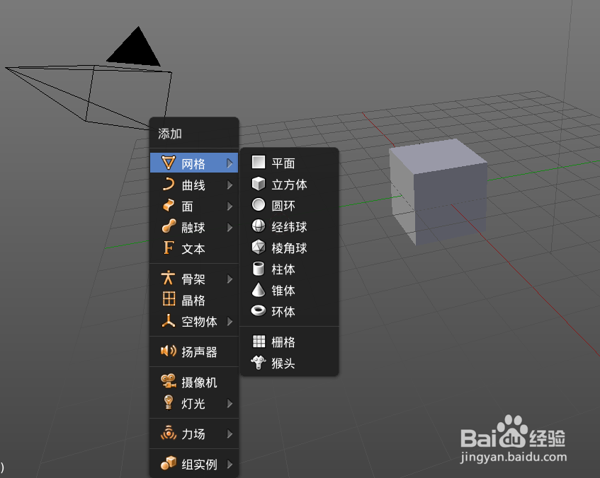Expand the 灯光 submenu arrow
The image size is (600, 478).
click(230, 404)
